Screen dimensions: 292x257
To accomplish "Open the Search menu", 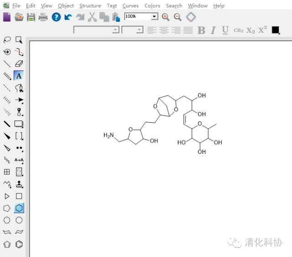I will coord(174,6).
